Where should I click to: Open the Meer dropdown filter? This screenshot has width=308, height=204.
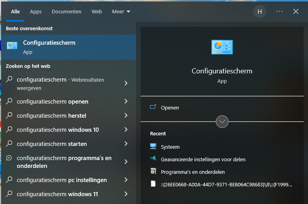[121, 12]
